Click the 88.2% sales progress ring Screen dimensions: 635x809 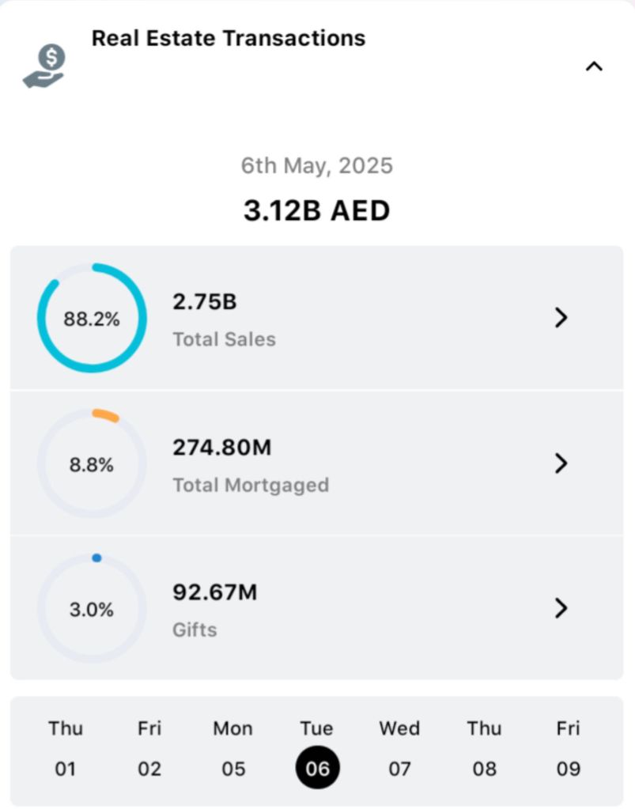pyautogui.click(x=92, y=319)
